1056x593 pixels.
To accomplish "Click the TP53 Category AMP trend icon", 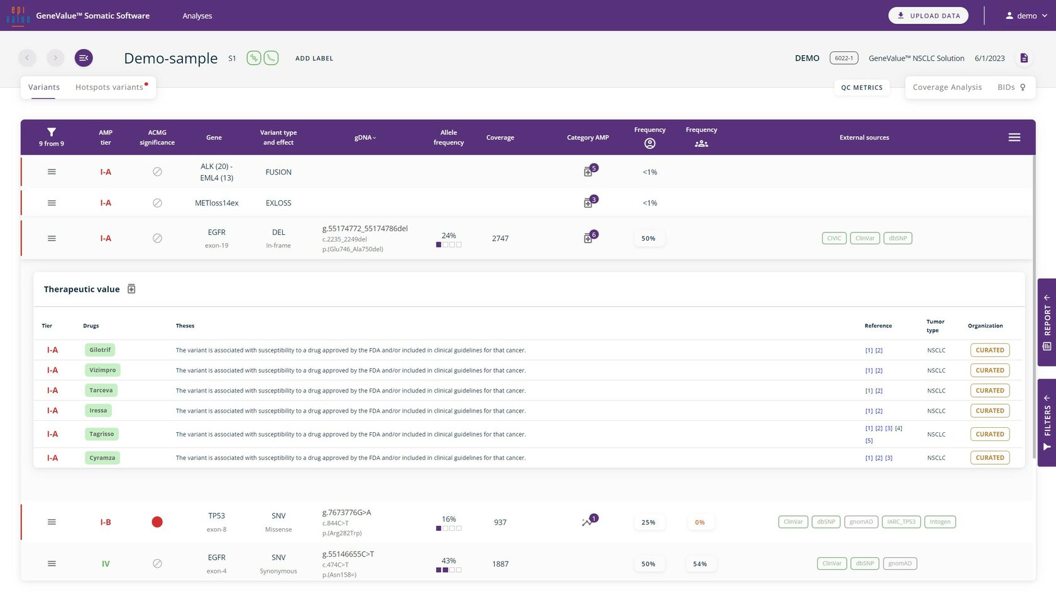I will click(588, 522).
